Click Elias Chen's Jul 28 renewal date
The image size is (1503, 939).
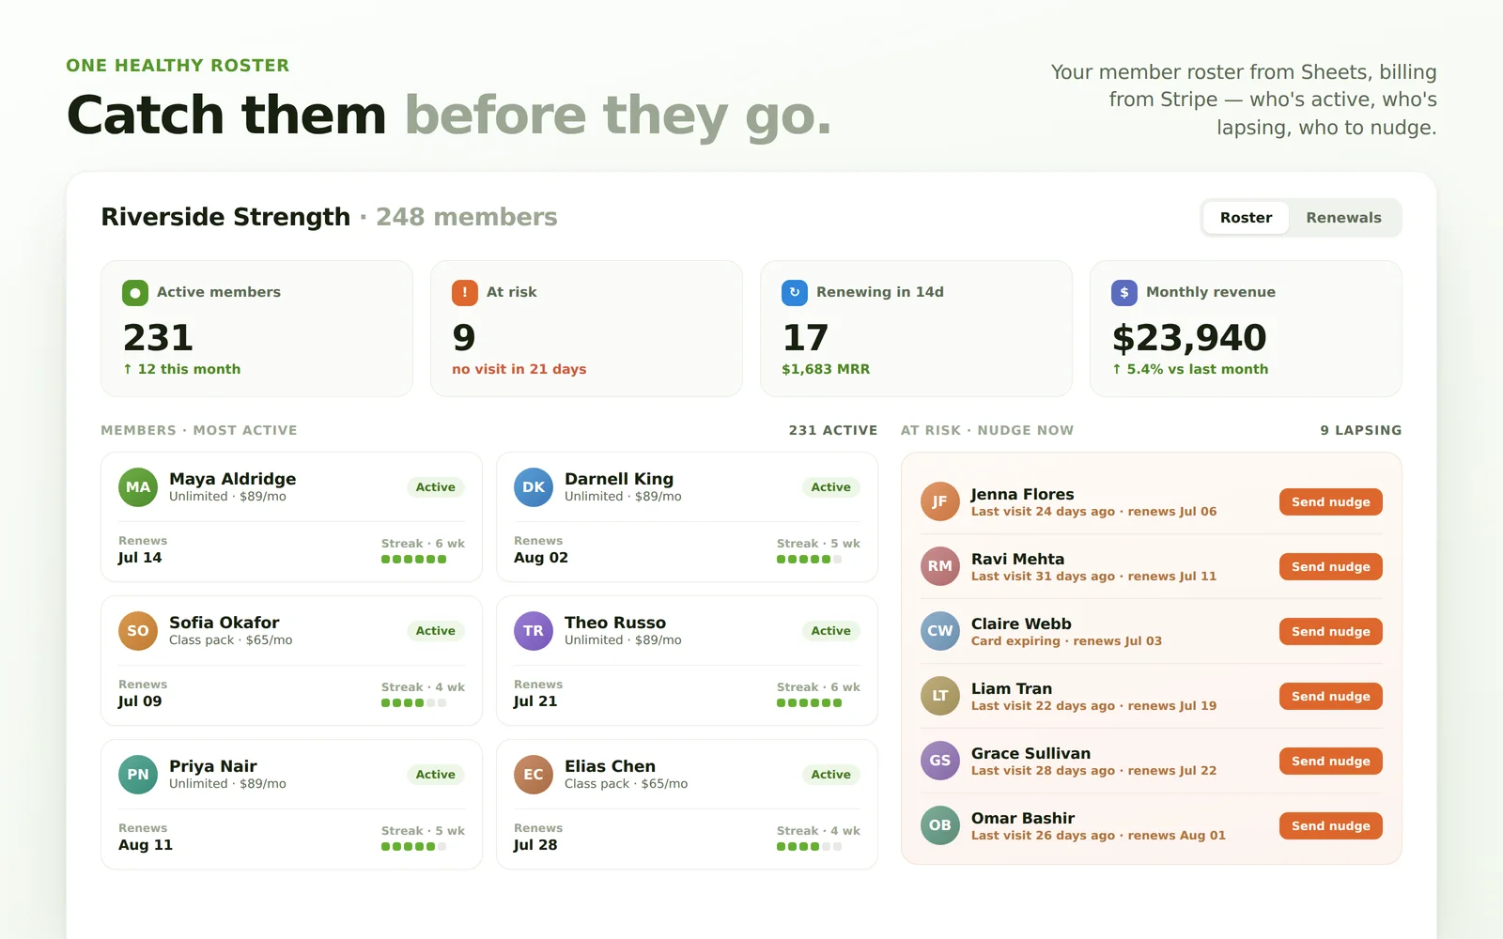[x=535, y=845]
